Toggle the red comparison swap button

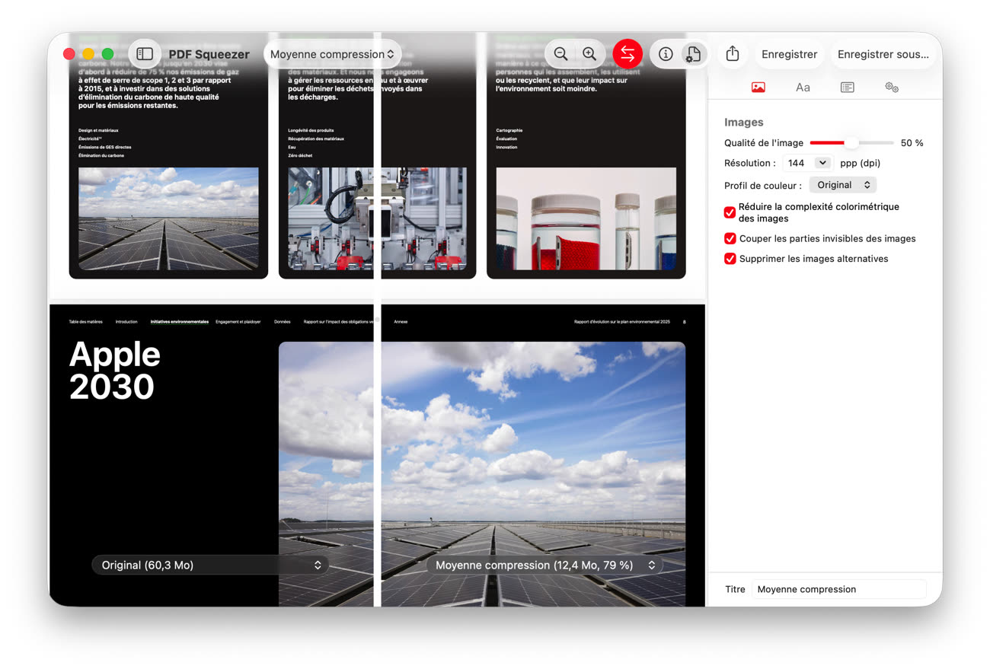tap(628, 54)
